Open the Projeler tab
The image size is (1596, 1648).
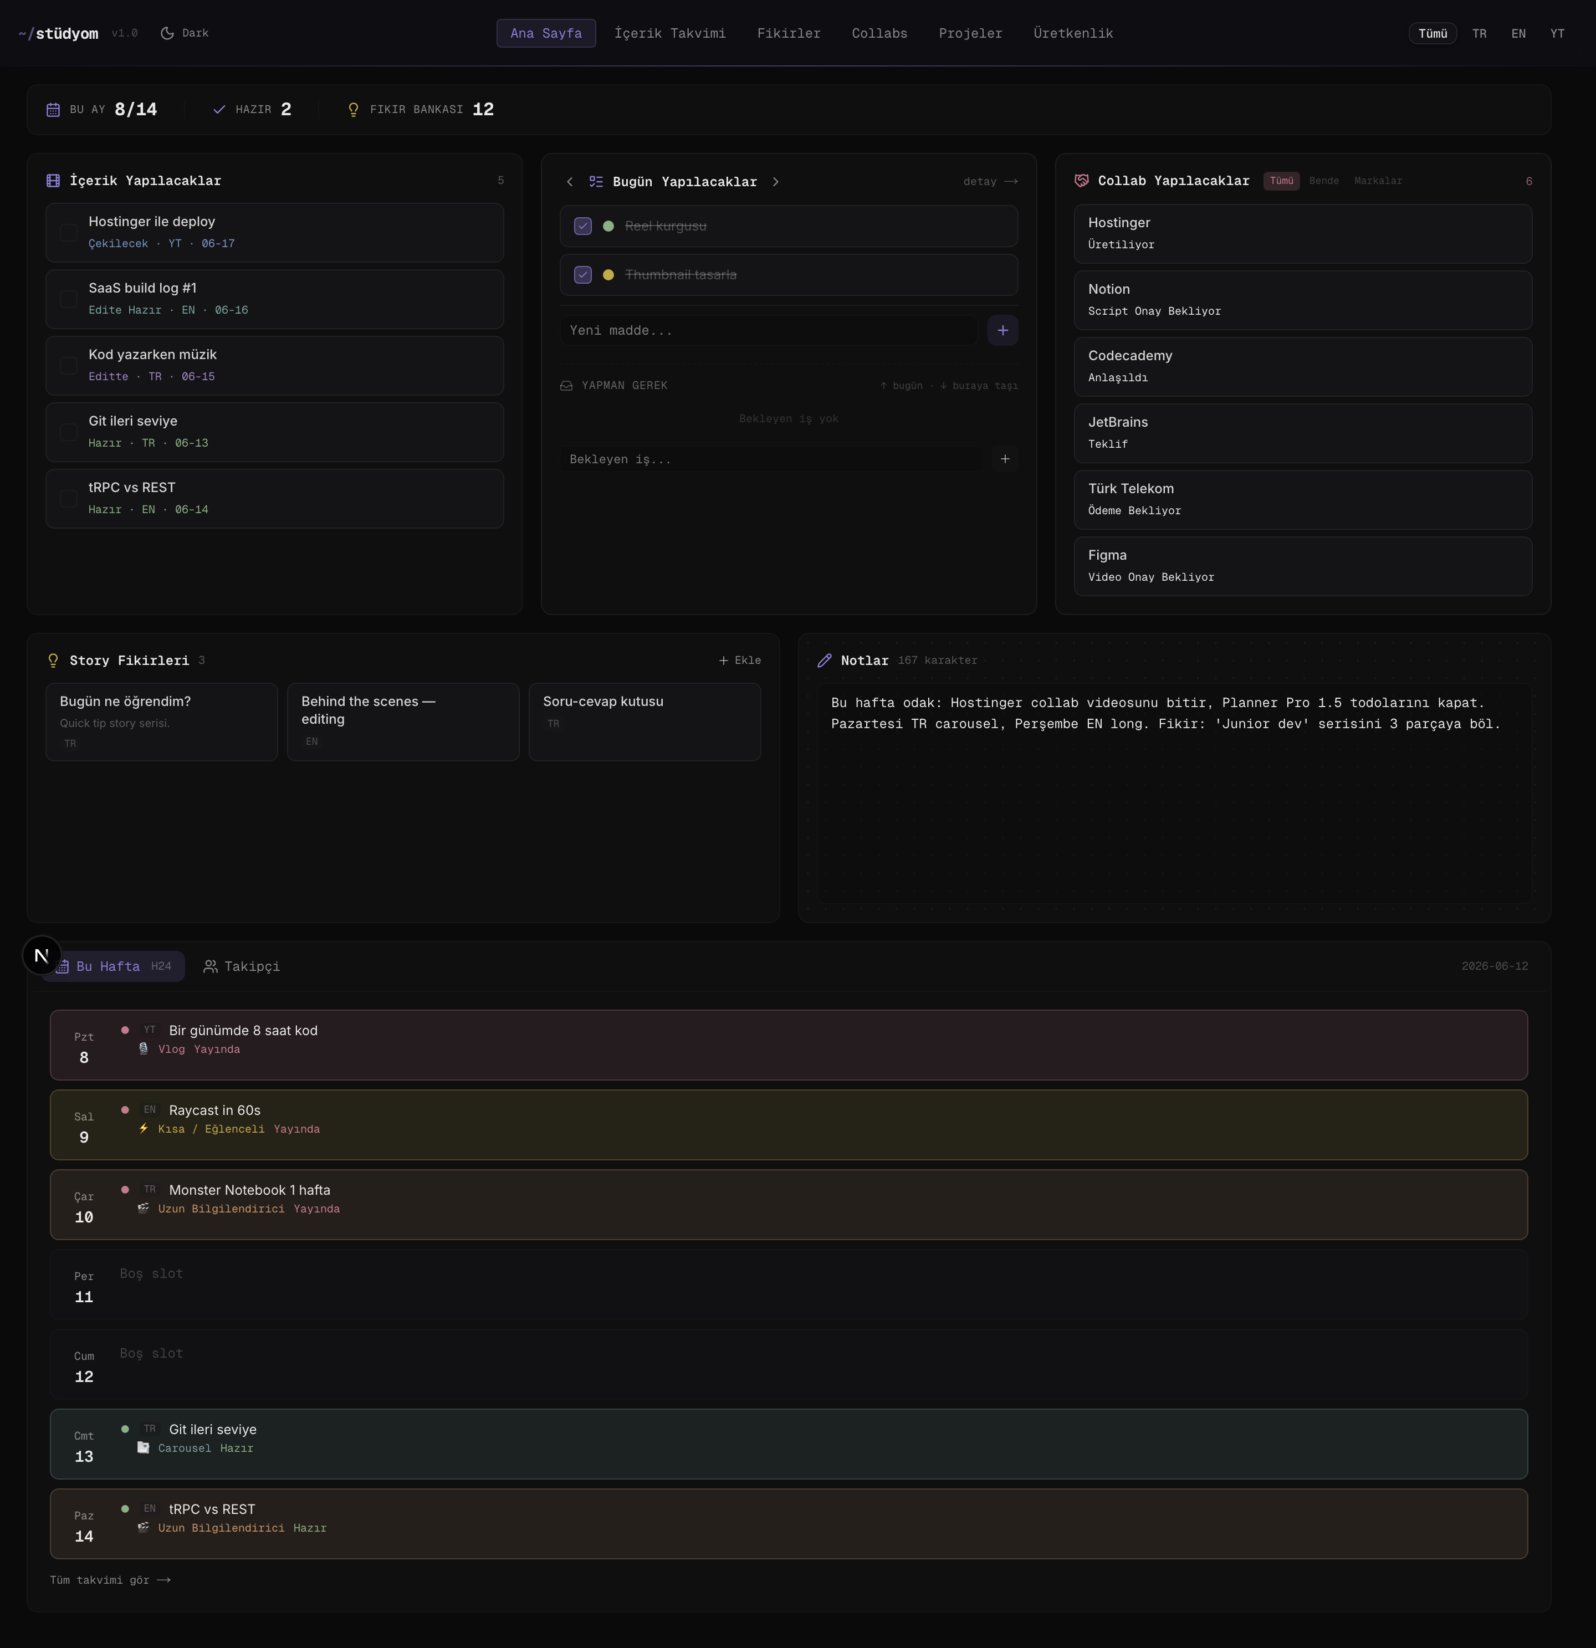[x=970, y=34]
